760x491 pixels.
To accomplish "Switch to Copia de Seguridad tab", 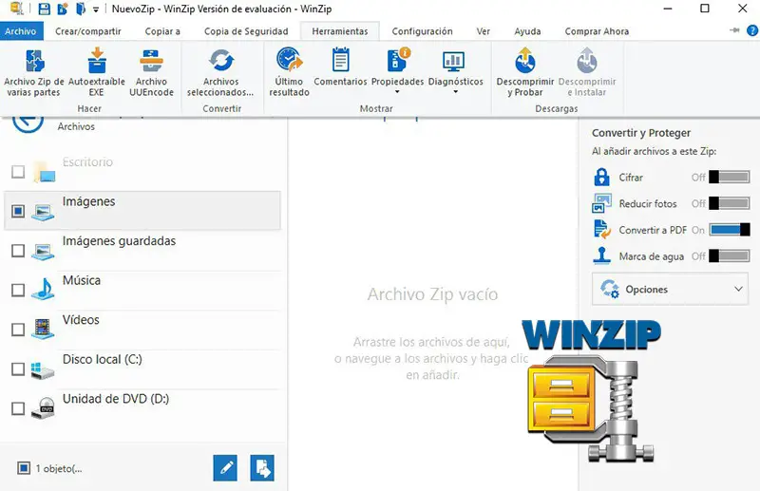I will [x=246, y=31].
